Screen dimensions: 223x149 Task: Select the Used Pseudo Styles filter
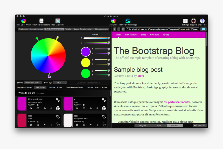[75, 87]
